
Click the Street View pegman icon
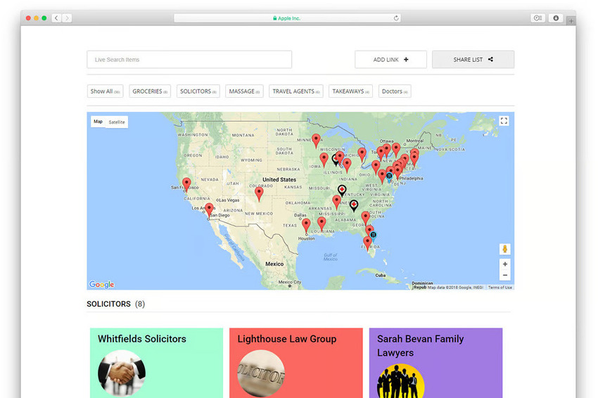tap(504, 249)
